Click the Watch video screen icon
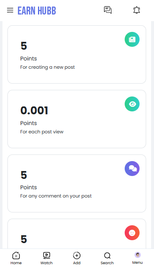The height and width of the screenshot is (270, 154). coord(47,256)
